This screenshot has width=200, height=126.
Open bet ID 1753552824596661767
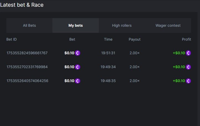click(x=27, y=53)
